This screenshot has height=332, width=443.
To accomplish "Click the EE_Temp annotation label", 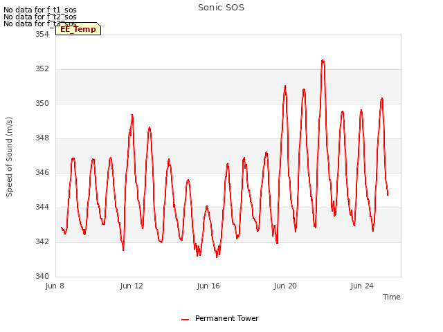I will point(78,29).
